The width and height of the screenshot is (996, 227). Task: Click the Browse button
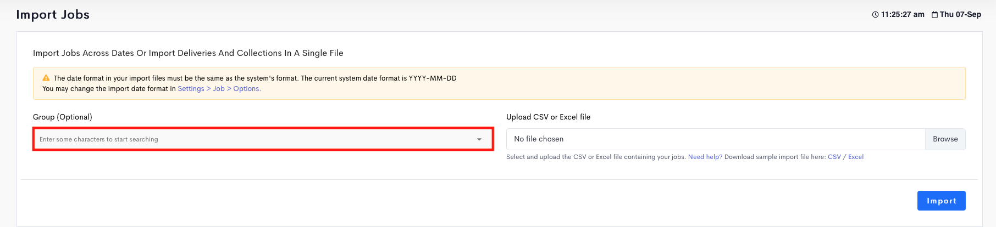click(x=945, y=139)
